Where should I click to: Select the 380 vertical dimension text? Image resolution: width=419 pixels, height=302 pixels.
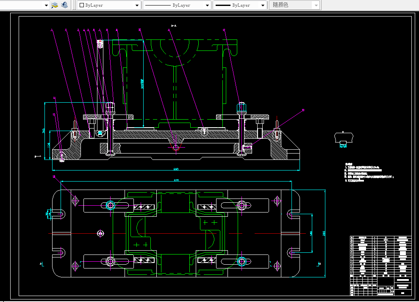324,233
